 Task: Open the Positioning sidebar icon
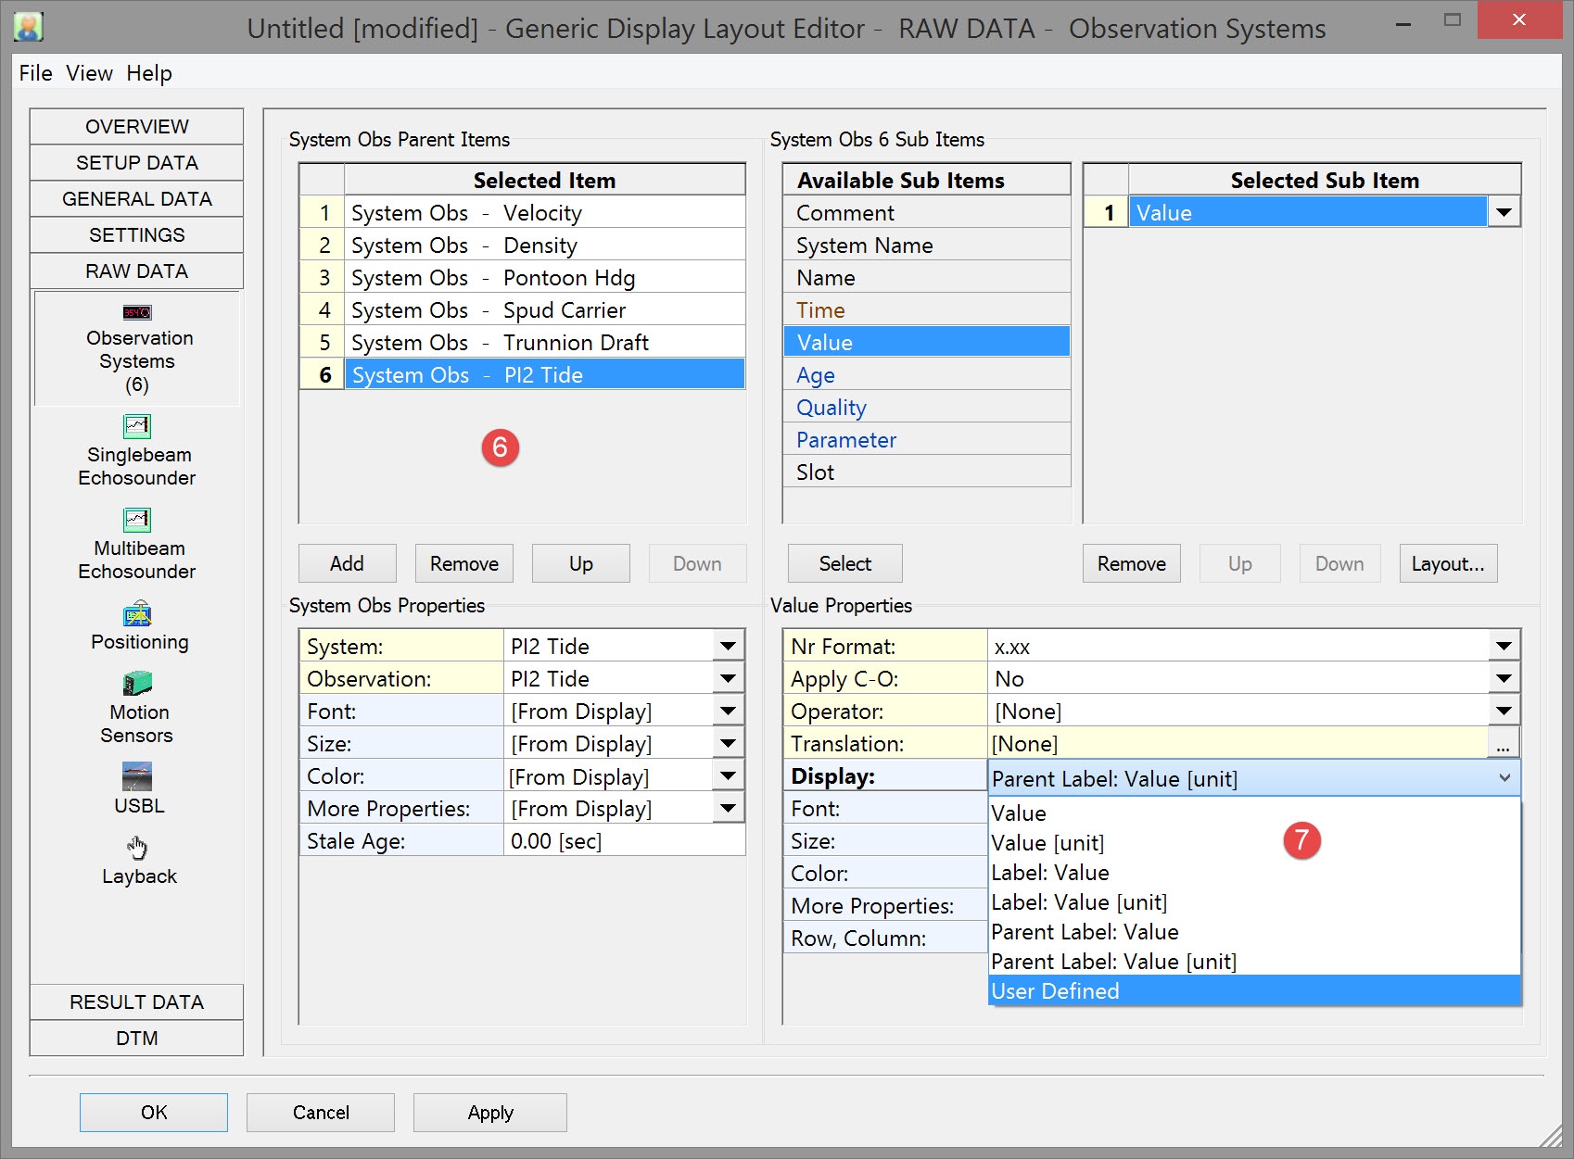click(137, 614)
